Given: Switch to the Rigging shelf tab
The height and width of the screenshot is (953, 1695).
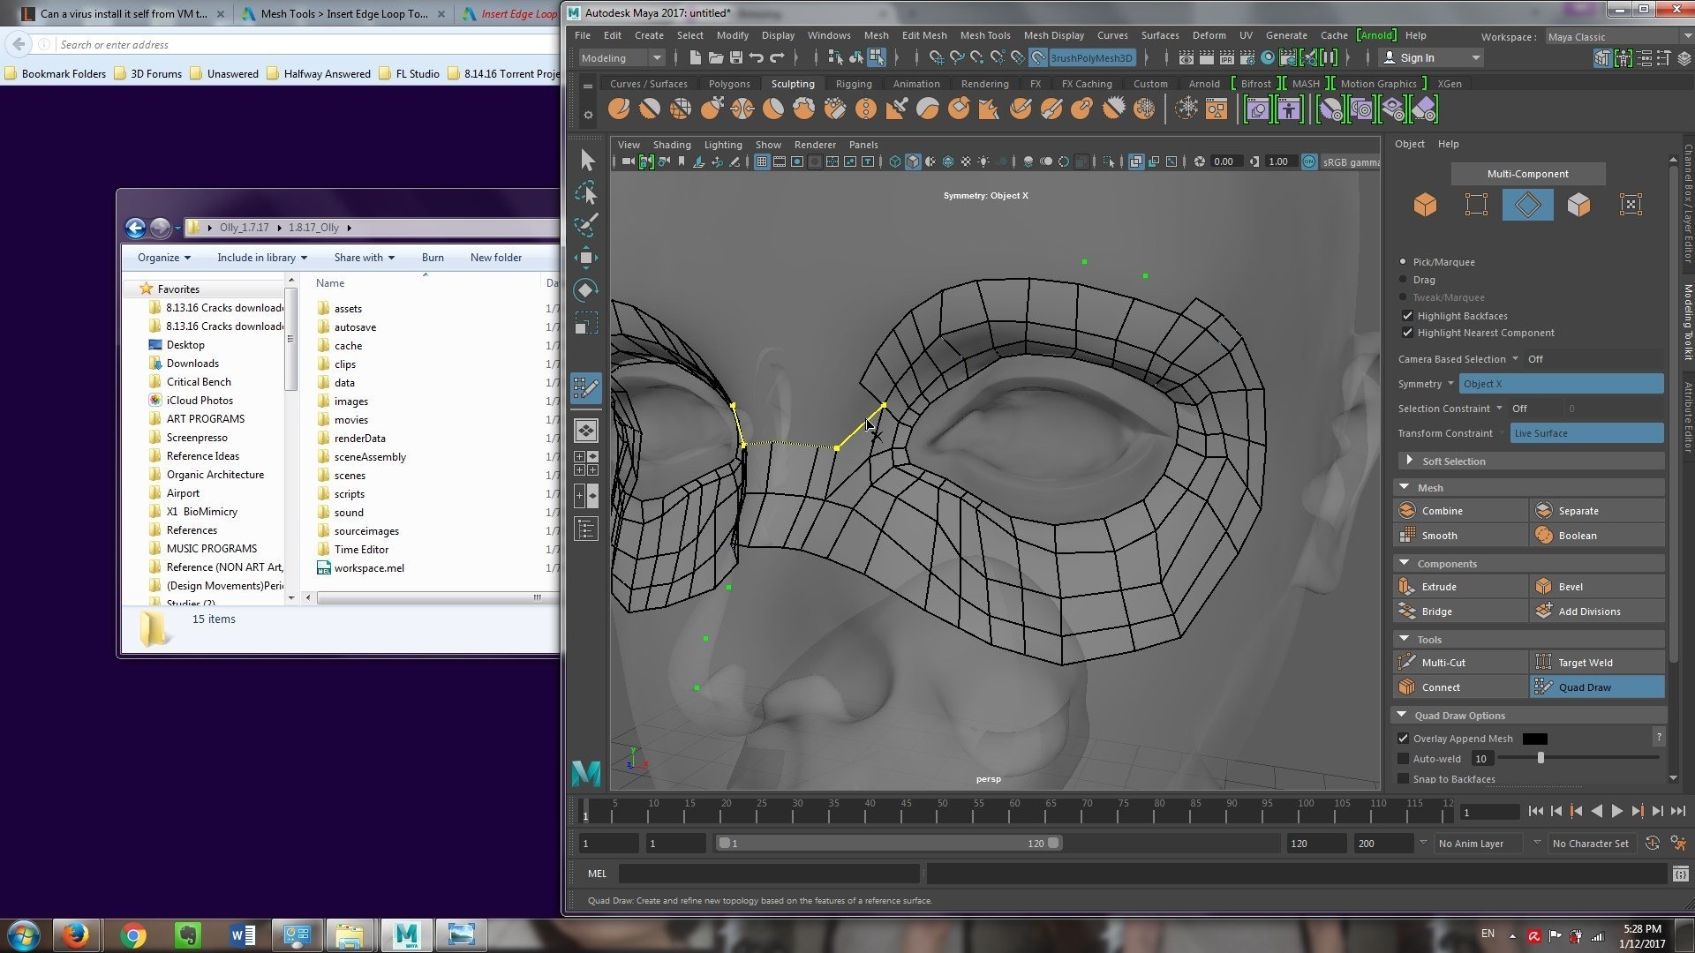Looking at the screenshot, I should 854,84.
